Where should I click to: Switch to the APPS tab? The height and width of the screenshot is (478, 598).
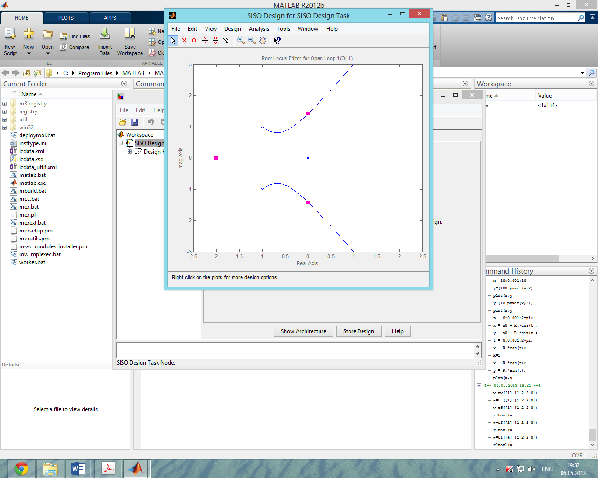[x=110, y=18]
